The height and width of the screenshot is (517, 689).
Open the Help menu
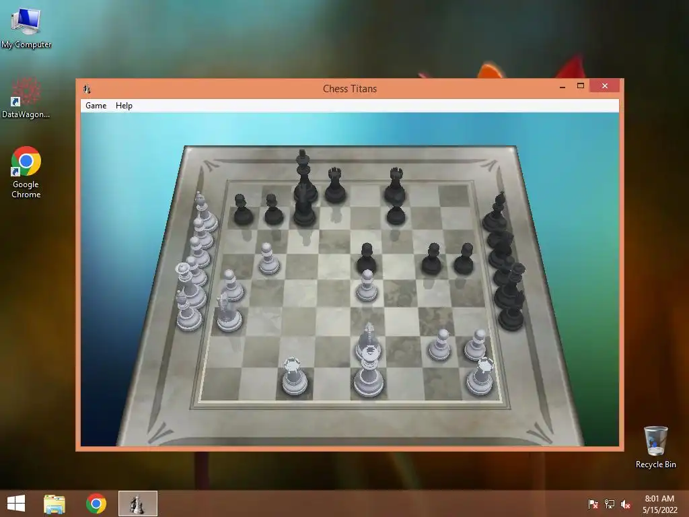[x=124, y=106]
